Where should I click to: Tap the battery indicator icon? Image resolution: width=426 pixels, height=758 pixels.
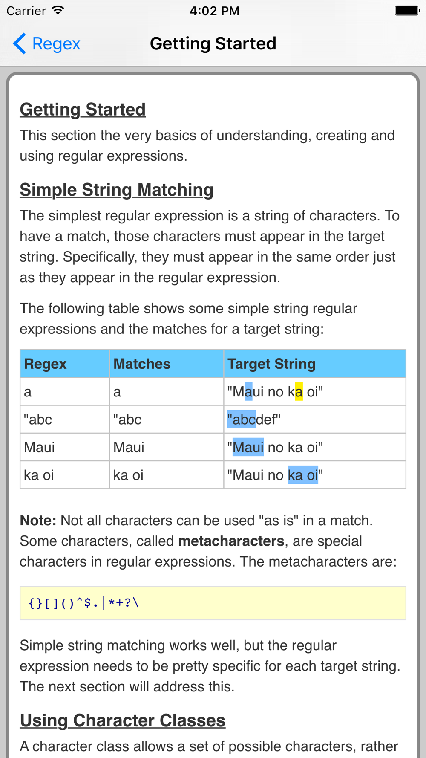point(407,10)
